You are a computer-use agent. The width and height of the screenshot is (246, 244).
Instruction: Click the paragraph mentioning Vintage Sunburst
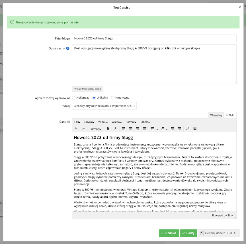point(153,193)
